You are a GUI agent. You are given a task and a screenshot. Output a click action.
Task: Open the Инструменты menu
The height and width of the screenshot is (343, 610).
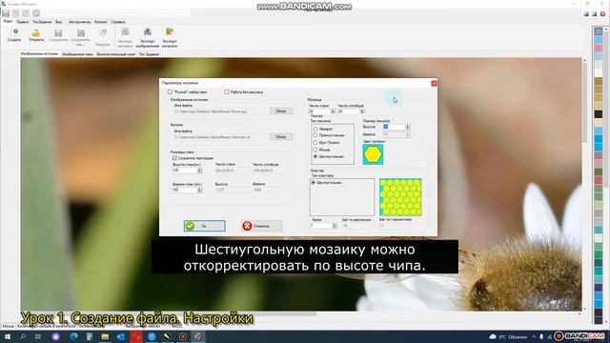[x=79, y=22]
